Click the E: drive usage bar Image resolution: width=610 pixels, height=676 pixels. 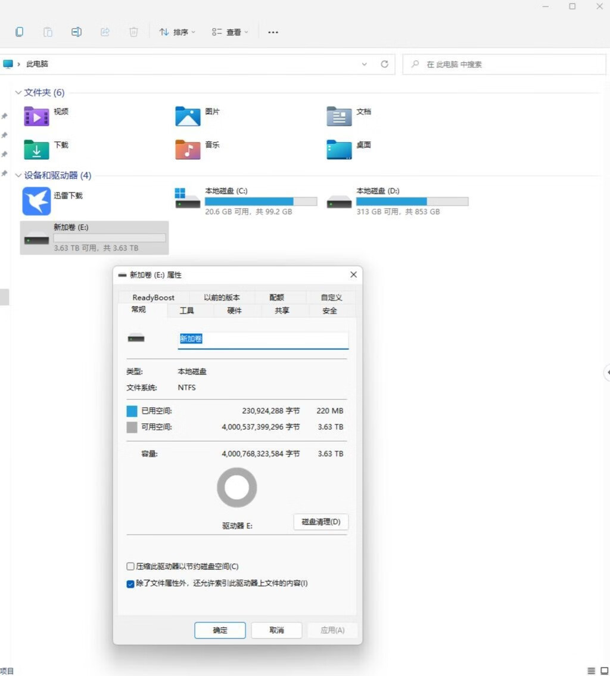pos(110,238)
